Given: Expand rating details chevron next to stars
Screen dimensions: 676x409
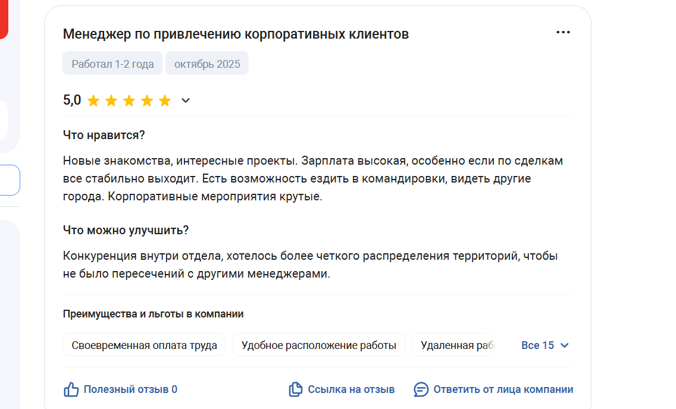Looking at the screenshot, I should click(x=186, y=100).
